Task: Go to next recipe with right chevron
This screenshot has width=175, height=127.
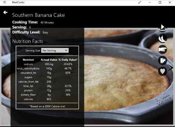Action: point(171,68)
